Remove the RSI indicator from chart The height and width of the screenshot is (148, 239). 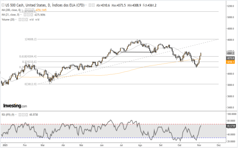26,115
